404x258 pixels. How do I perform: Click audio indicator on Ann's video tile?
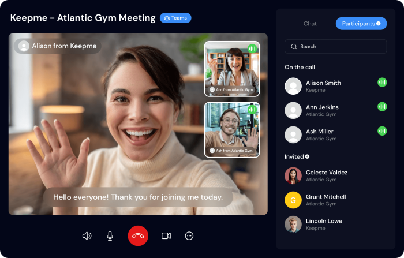pyautogui.click(x=252, y=48)
